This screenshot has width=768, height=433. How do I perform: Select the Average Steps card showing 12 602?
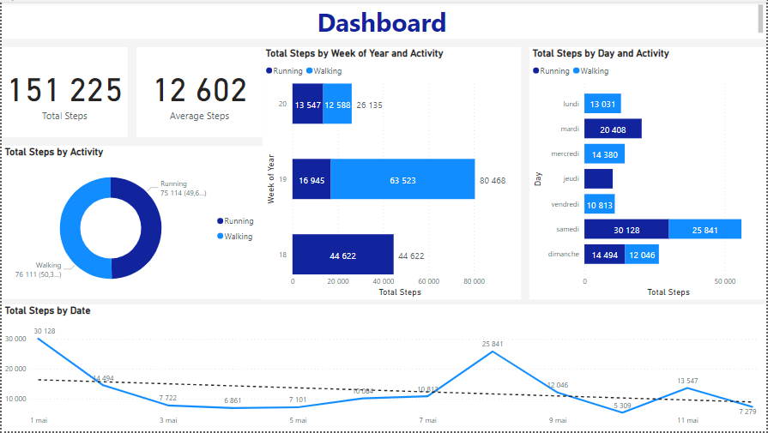tap(199, 93)
